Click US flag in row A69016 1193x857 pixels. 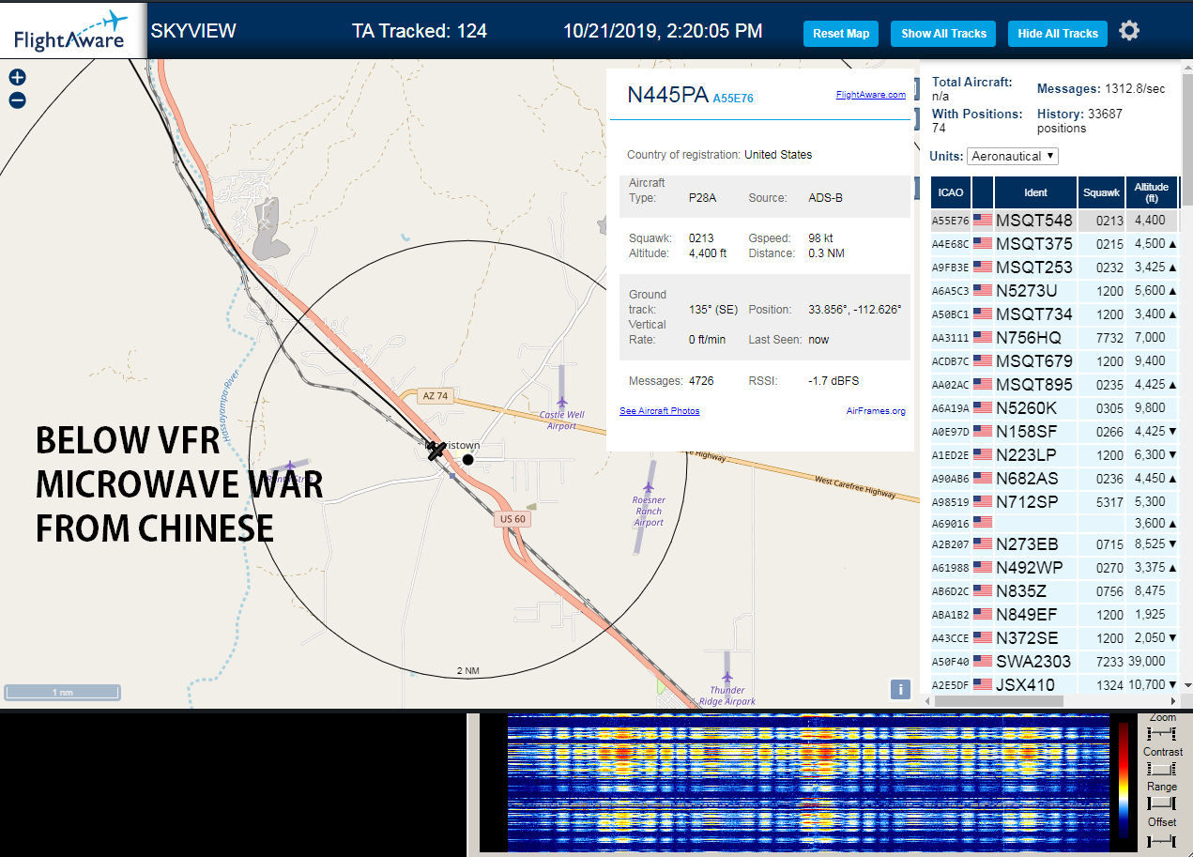tap(983, 523)
